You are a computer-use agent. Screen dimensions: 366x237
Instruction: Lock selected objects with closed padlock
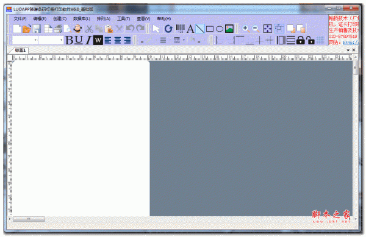[300, 40]
